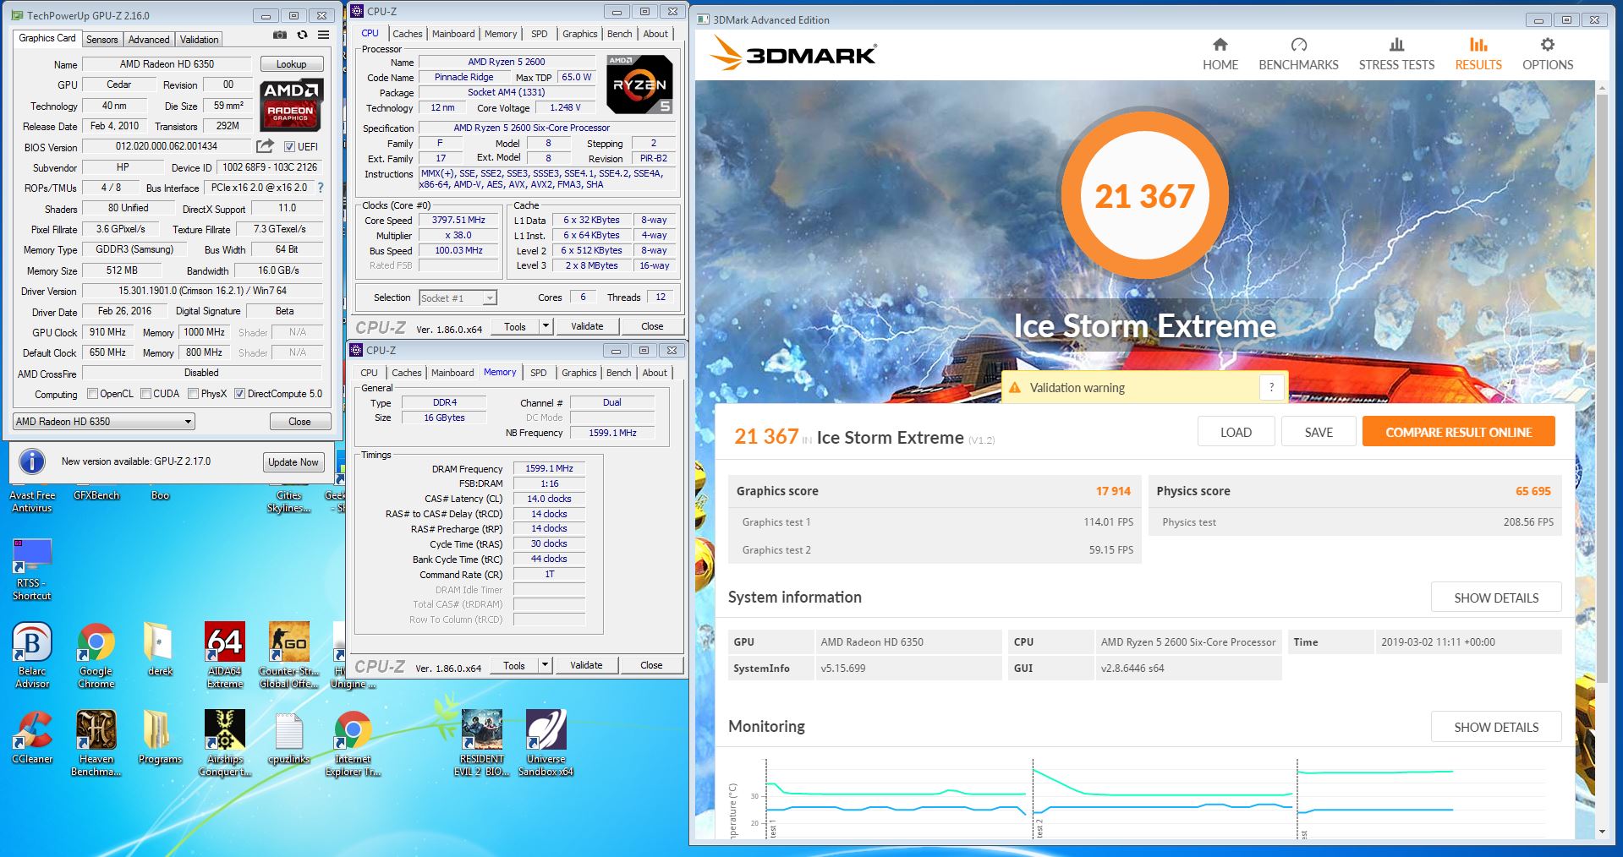Click the GPU-Z refresh icon
This screenshot has width=1623, height=857.
302,35
